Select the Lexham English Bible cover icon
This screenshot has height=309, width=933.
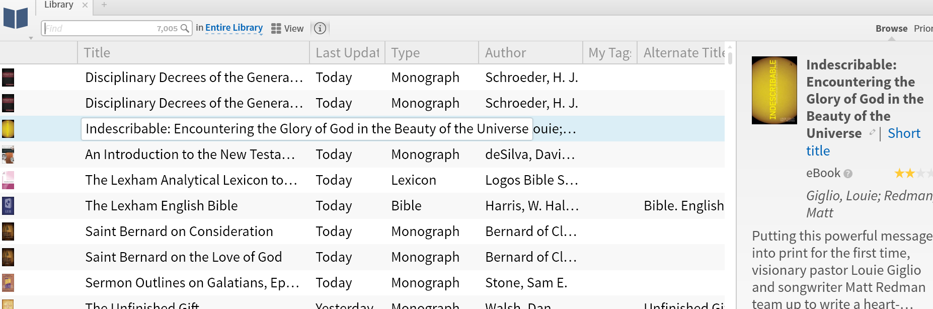[x=8, y=206]
